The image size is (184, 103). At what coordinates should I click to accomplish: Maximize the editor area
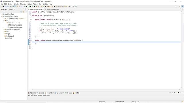183,9
